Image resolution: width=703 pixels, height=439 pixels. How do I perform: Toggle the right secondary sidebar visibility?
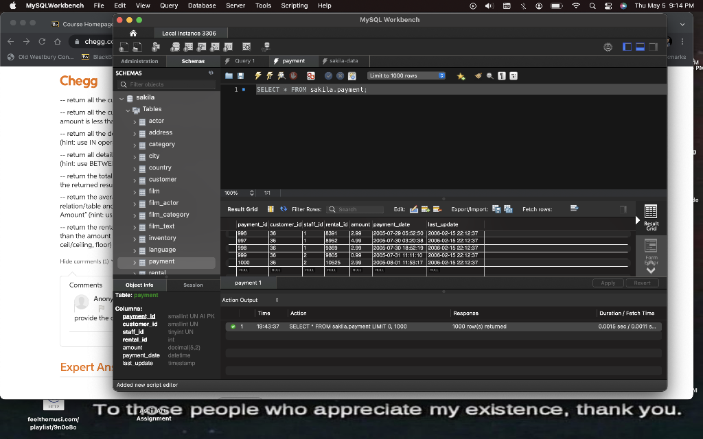pos(653,47)
